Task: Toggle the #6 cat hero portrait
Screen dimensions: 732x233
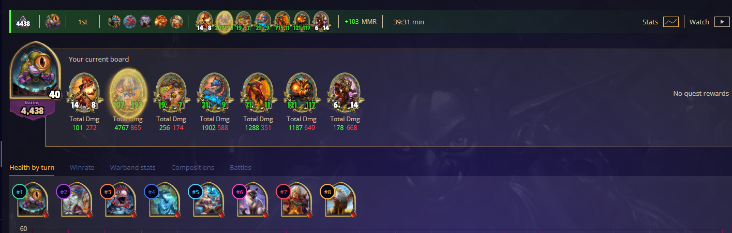Action: pyautogui.click(x=249, y=199)
